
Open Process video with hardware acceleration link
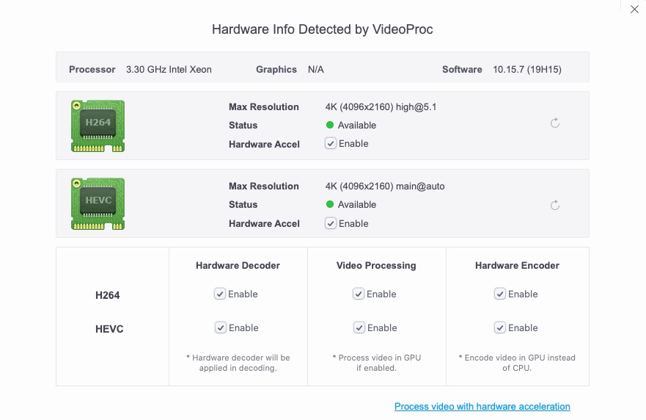pos(482,406)
